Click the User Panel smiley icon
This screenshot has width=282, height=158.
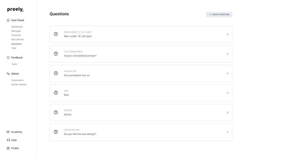8,20
